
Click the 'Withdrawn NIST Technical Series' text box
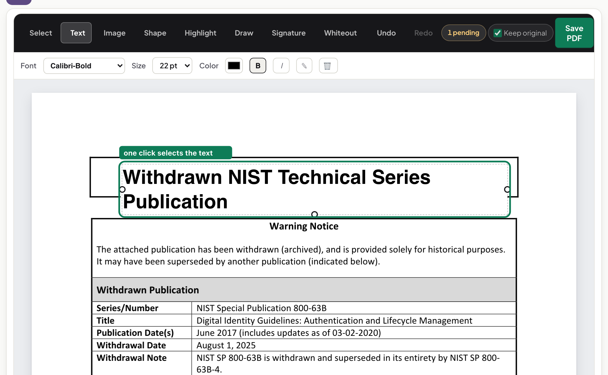click(315, 189)
